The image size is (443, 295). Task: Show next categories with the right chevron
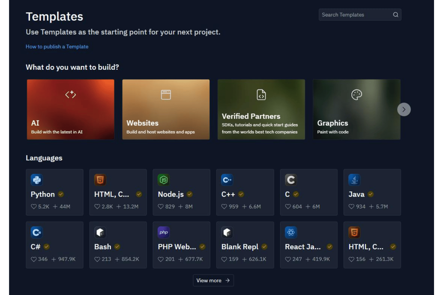pyautogui.click(x=404, y=109)
